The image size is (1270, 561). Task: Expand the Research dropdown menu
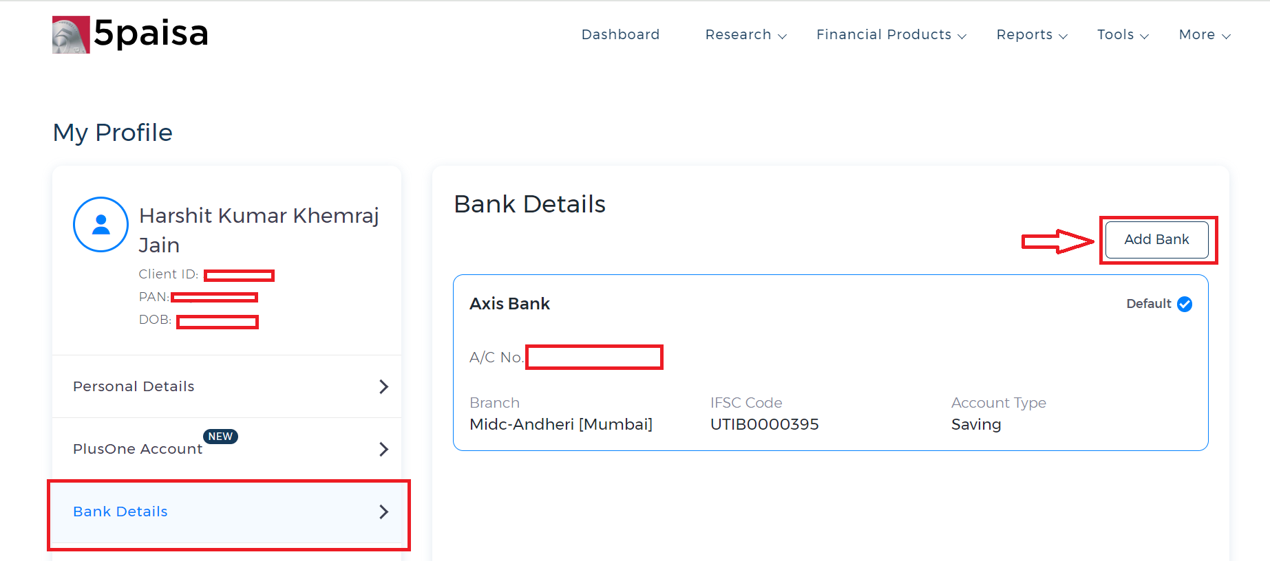tap(745, 34)
